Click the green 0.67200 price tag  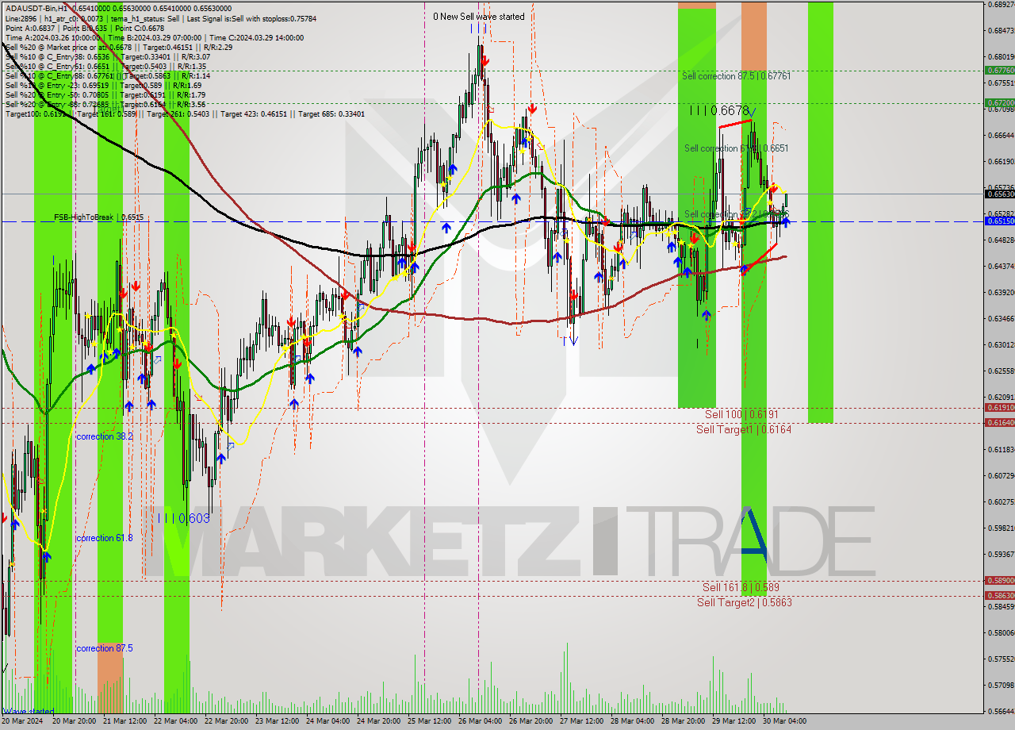999,102
